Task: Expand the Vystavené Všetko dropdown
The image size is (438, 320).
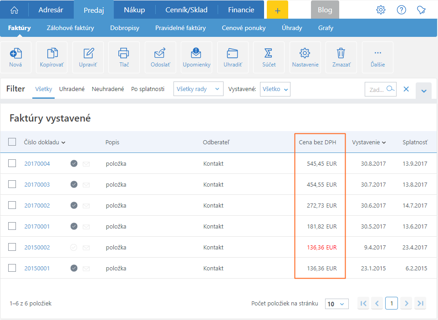Action: point(275,89)
